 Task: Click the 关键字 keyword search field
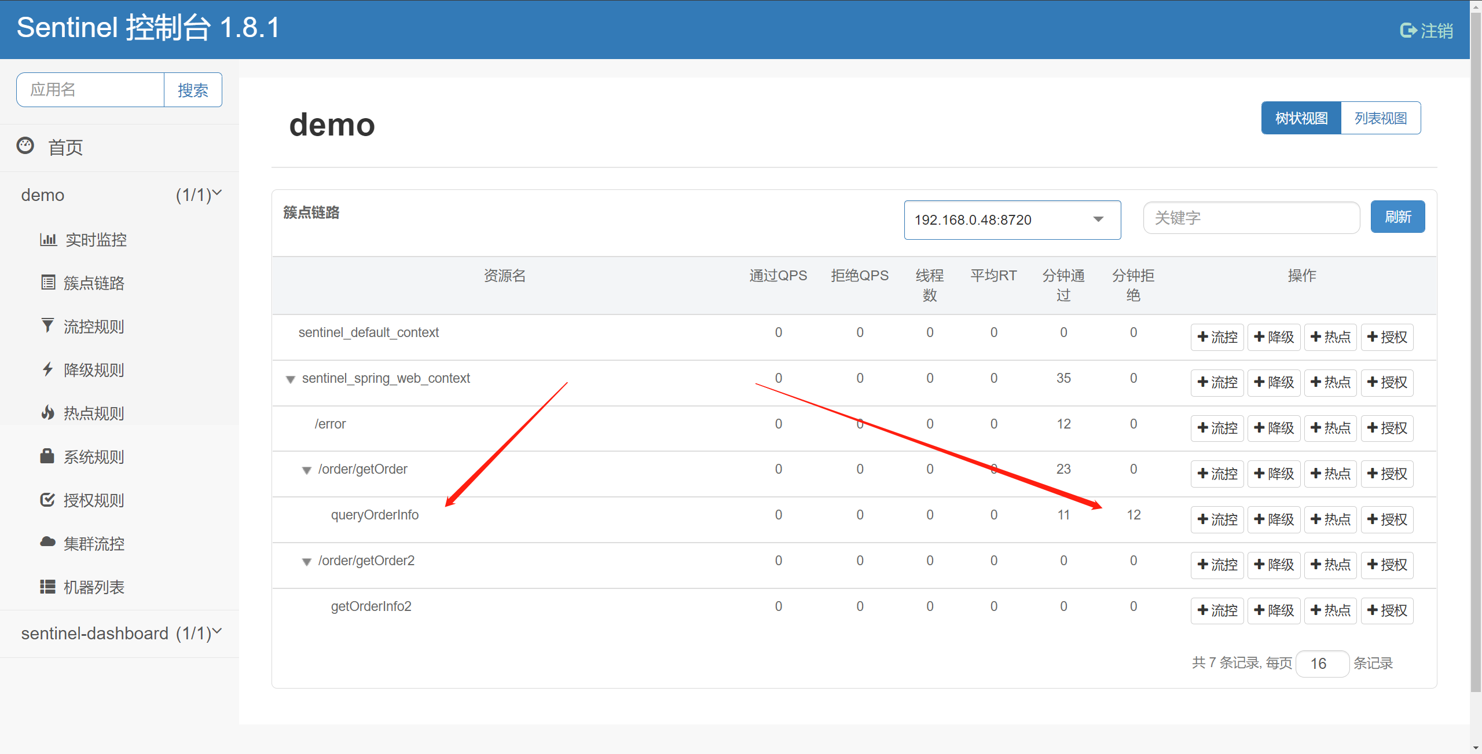pyautogui.click(x=1250, y=218)
